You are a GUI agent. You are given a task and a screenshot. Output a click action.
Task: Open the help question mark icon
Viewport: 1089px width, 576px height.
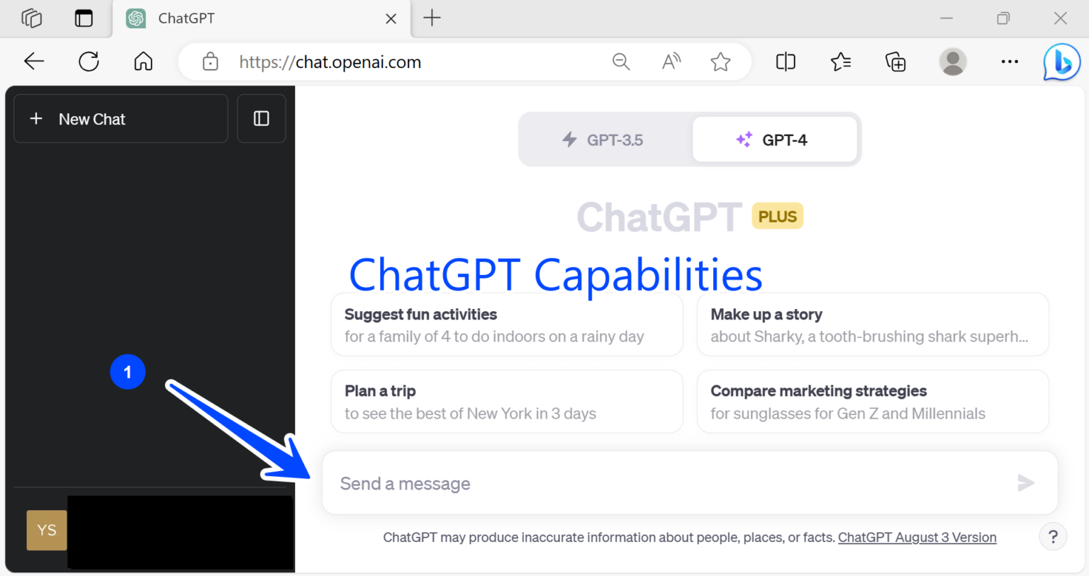1053,536
